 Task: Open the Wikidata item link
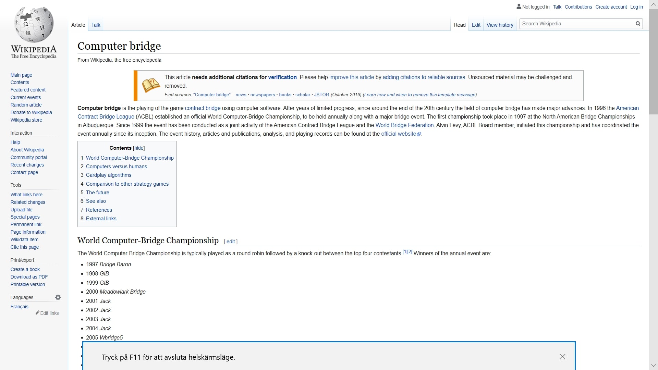24,239
